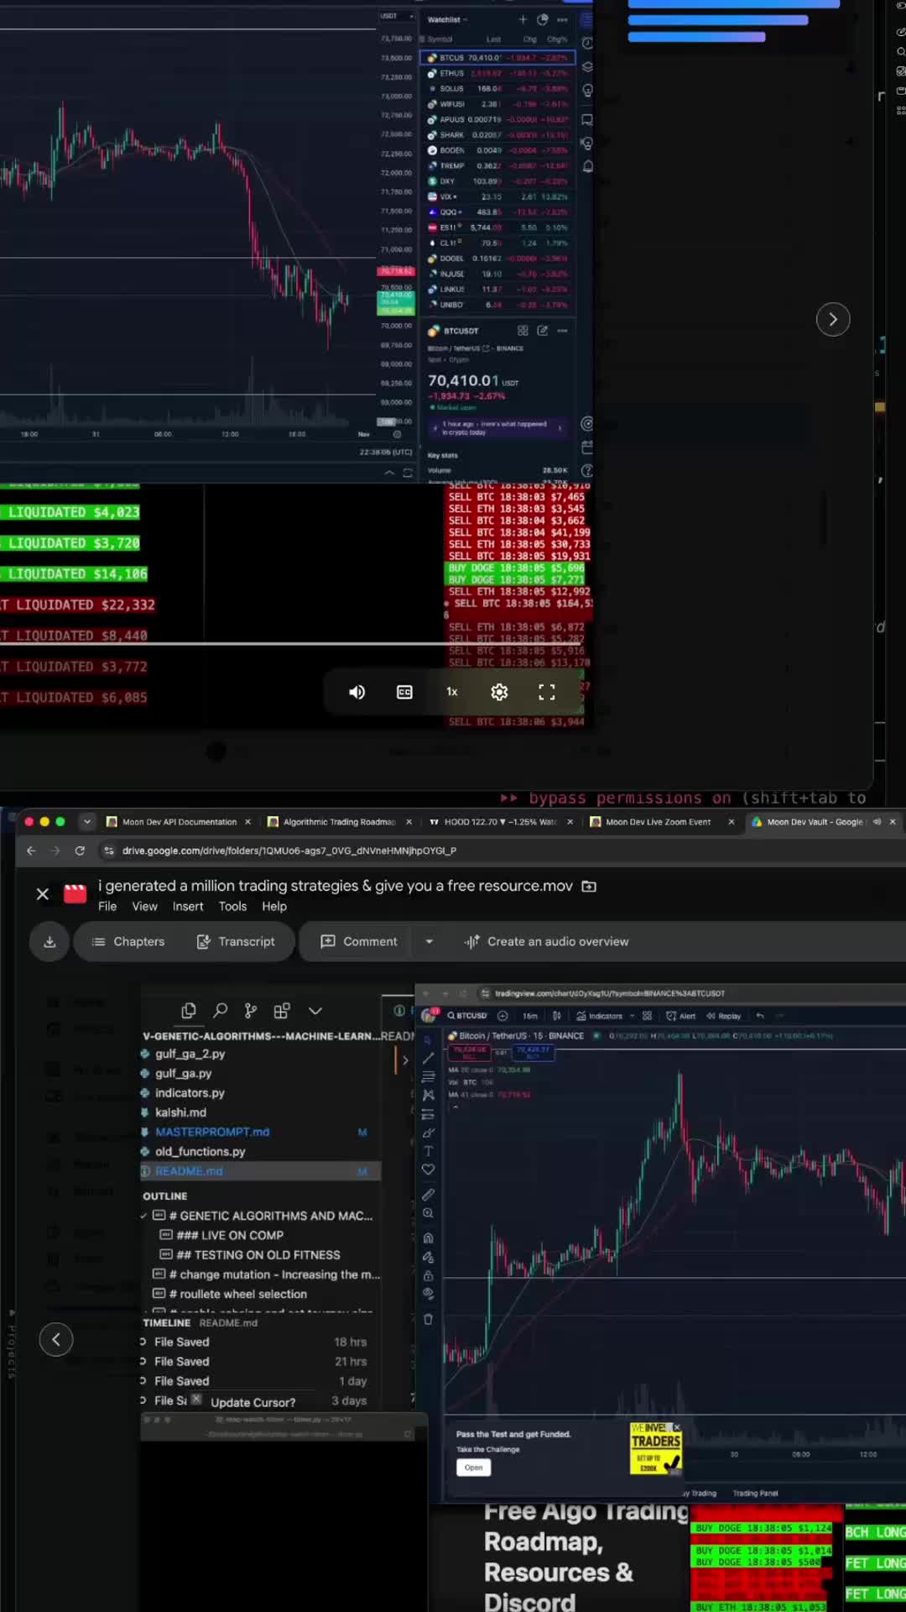
Task: View site information icon in the address bar
Action: point(108,850)
